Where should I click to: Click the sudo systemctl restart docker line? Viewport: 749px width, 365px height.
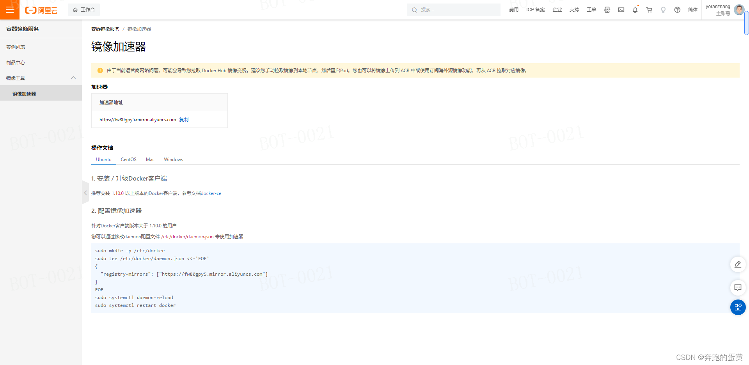pyautogui.click(x=135, y=305)
